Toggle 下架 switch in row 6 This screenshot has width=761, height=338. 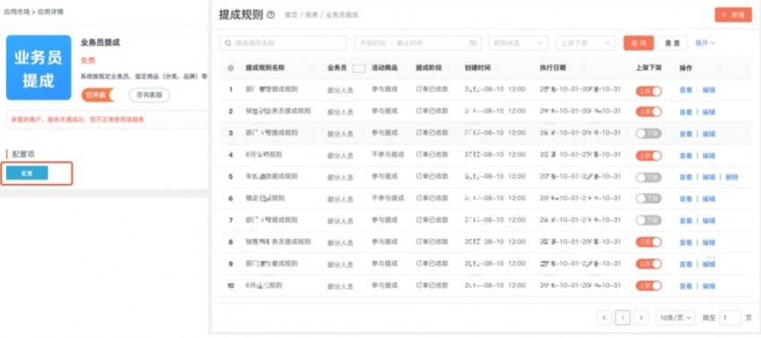click(x=649, y=199)
